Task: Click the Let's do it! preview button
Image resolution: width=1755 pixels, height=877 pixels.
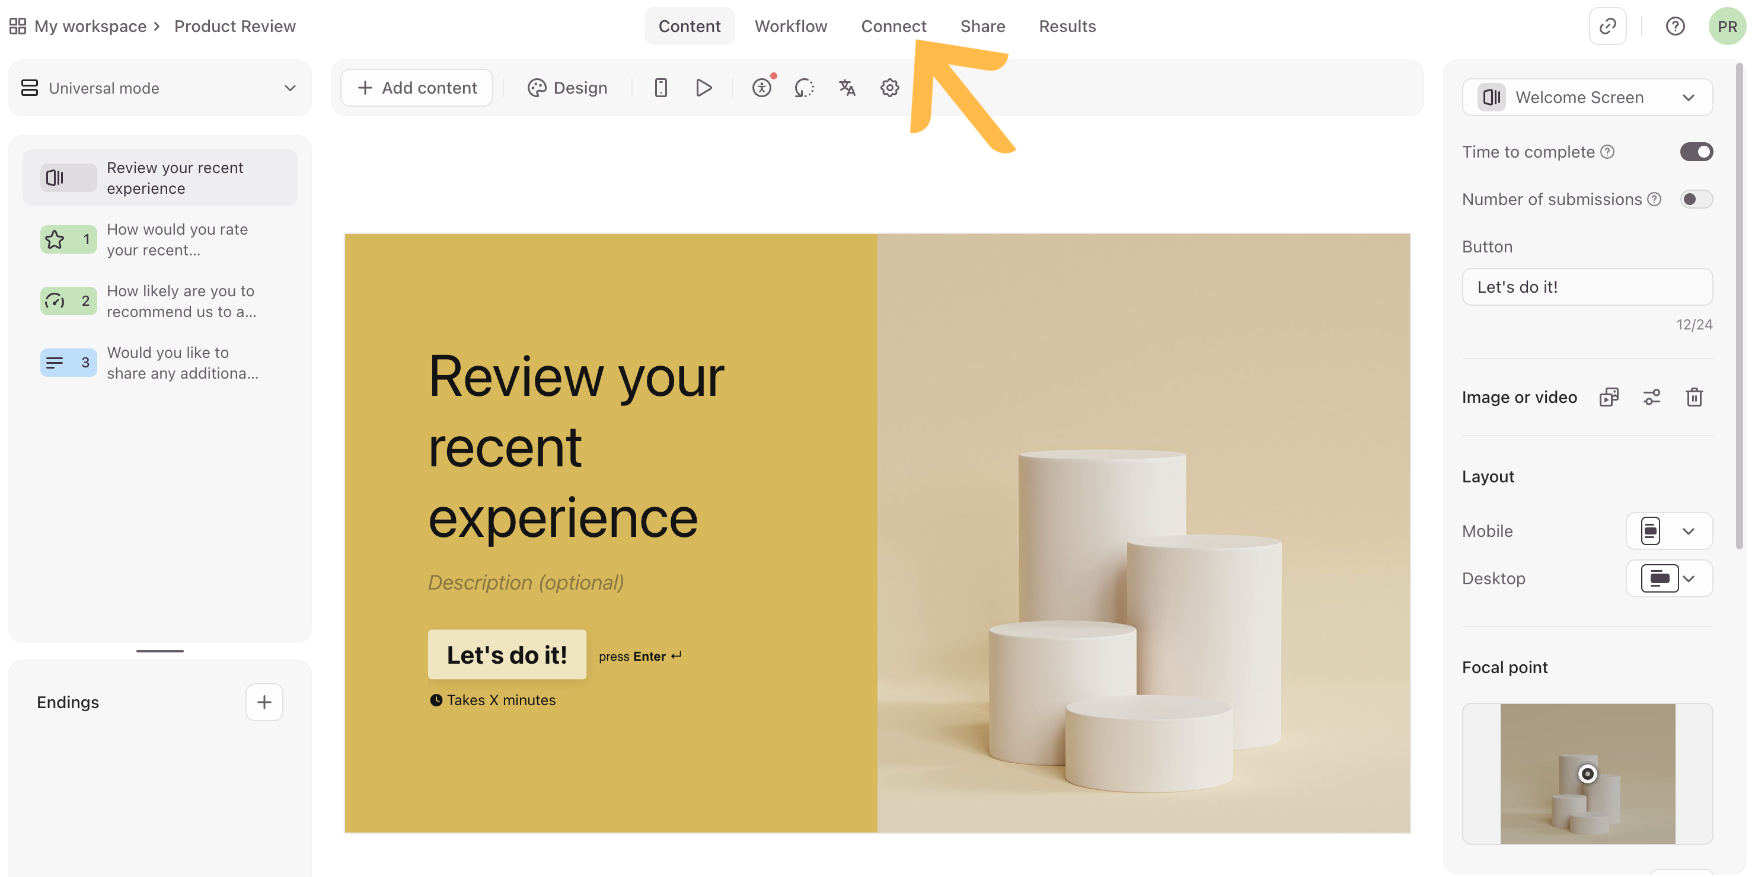Action: 507,654
